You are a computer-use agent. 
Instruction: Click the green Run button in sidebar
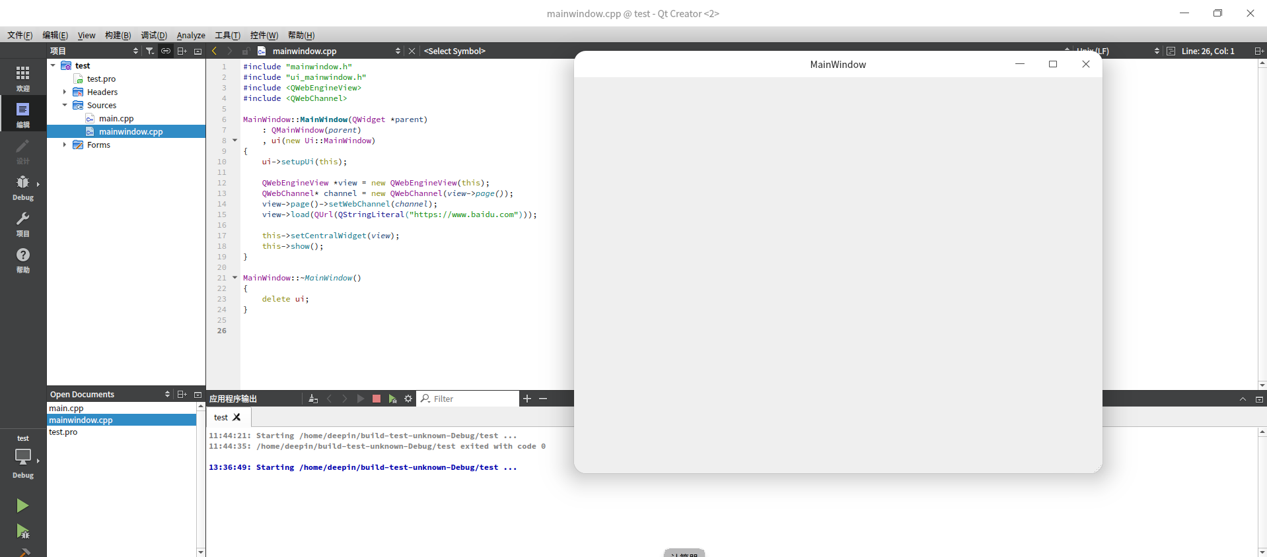point(22,506)
